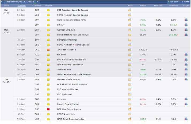Open detail folder for 10-y Bond Auction
Screen dimensions: 191x124
point(130,50)
